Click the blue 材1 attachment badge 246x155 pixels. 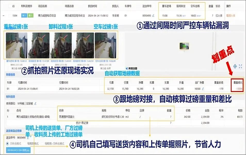24,16
